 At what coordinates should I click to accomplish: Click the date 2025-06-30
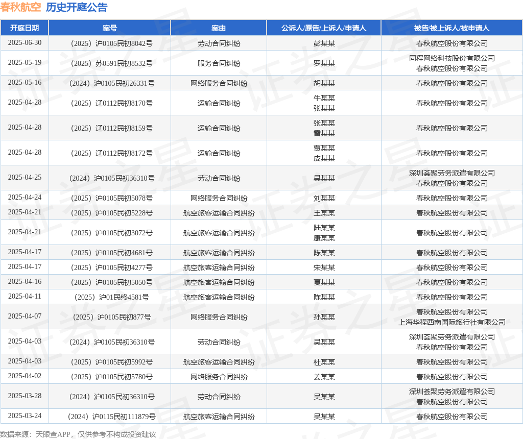[x=25, y=43]
